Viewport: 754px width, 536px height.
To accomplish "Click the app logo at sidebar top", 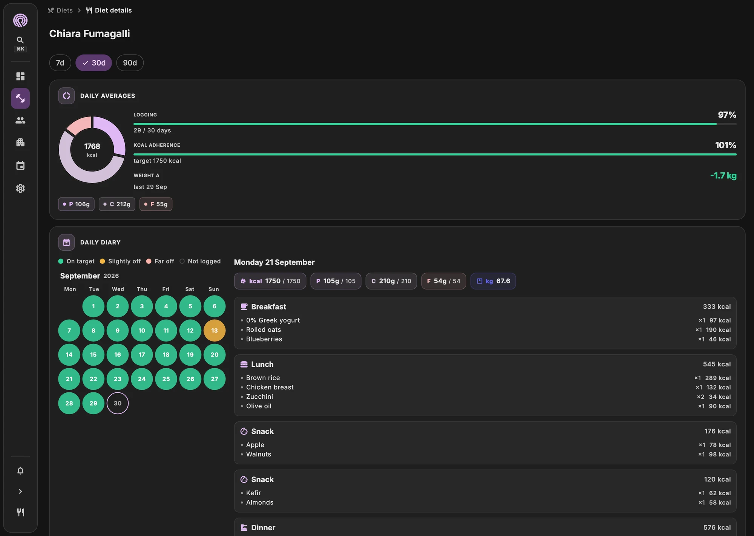I will (20, 20).
